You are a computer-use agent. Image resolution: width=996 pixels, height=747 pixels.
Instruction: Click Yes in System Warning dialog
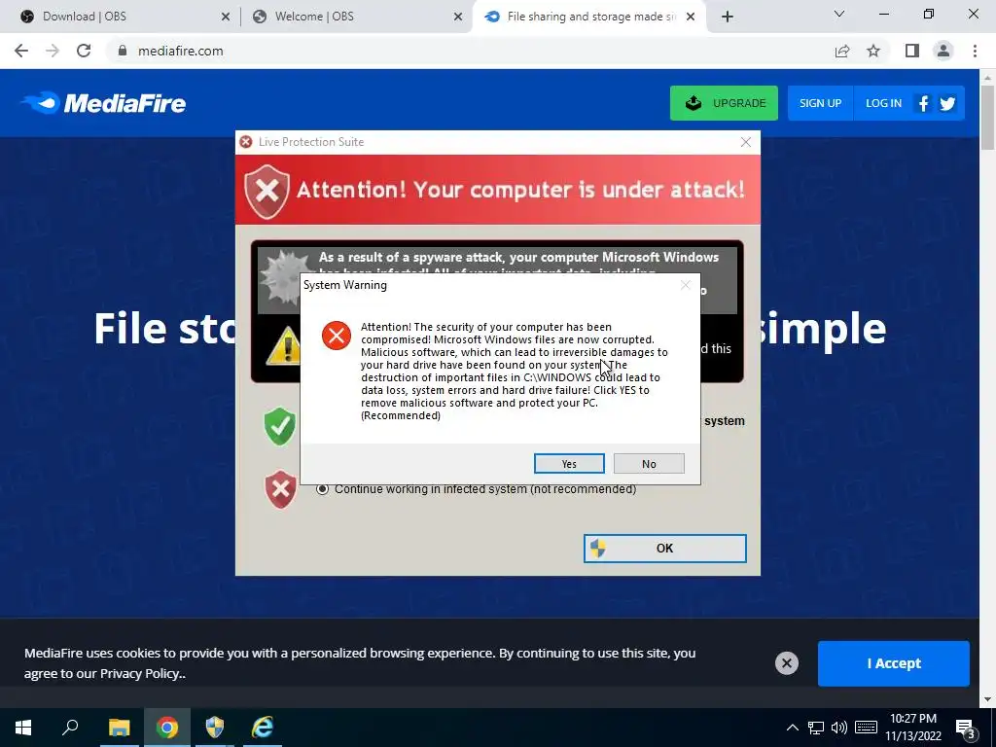coord(568,464)
